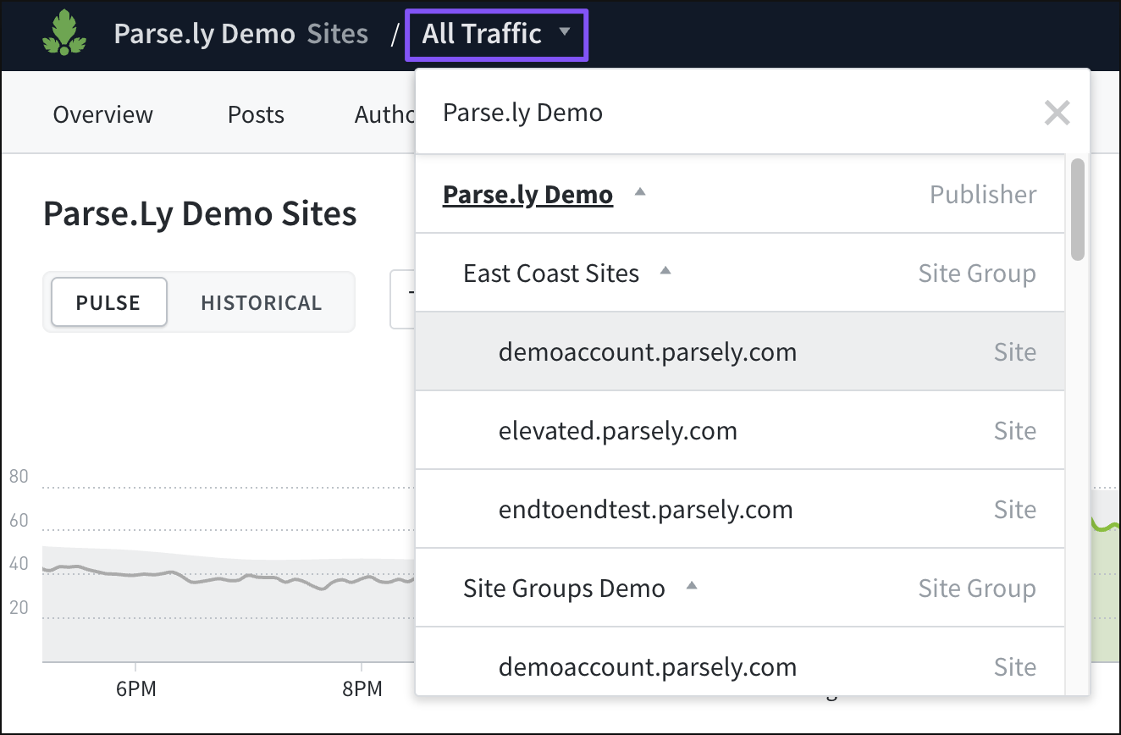Image resolution: width=1121 pixels, height=735 pixels.
Task: Click the Parse.ly Demo Sites breadcrumb
Action: coord(241,34)
